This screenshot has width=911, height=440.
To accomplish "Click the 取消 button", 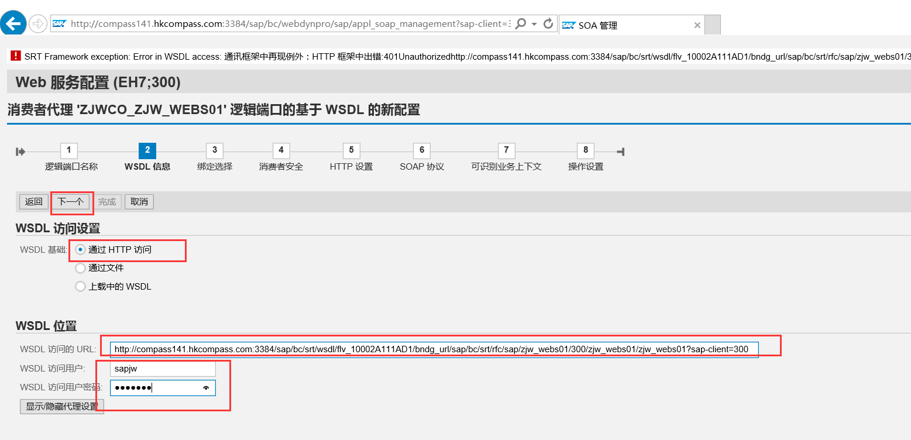I will point(139,202).
